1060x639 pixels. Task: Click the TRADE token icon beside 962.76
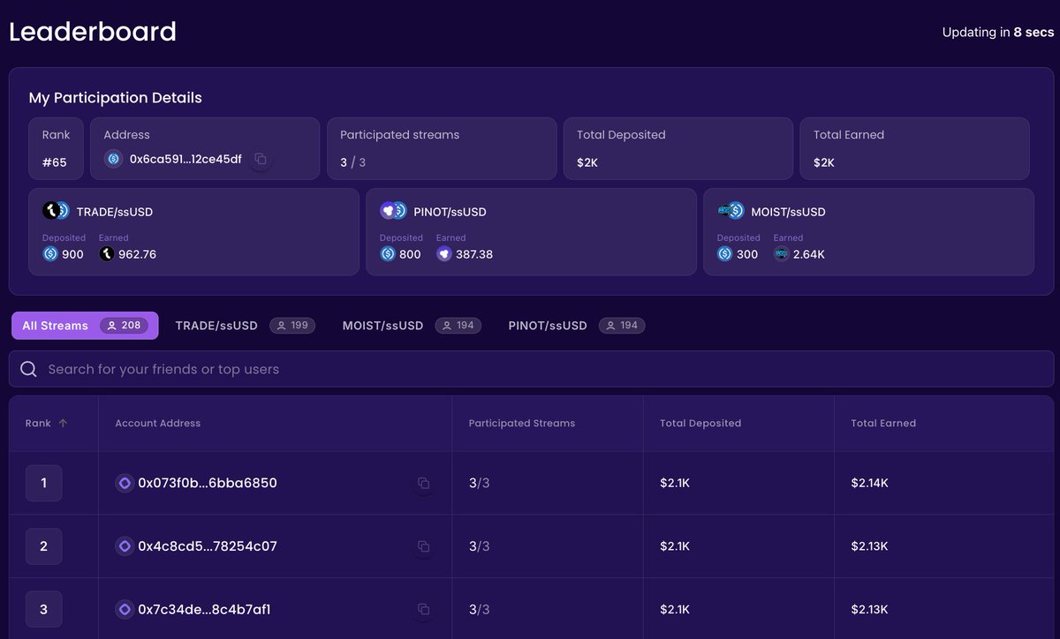coord(107,254)
